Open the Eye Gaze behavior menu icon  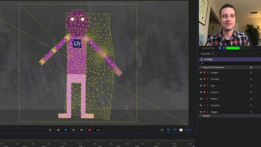point(251,79)
